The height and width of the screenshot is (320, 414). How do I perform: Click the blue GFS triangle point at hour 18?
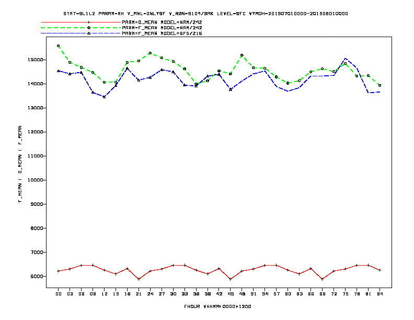click(x=127, y=68)
